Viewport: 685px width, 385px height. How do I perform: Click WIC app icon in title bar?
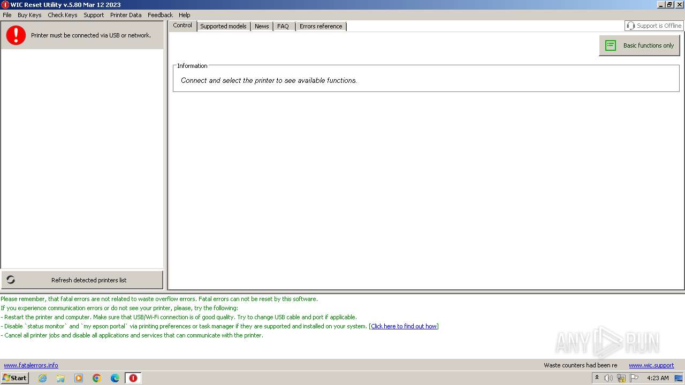coord(5,5)
